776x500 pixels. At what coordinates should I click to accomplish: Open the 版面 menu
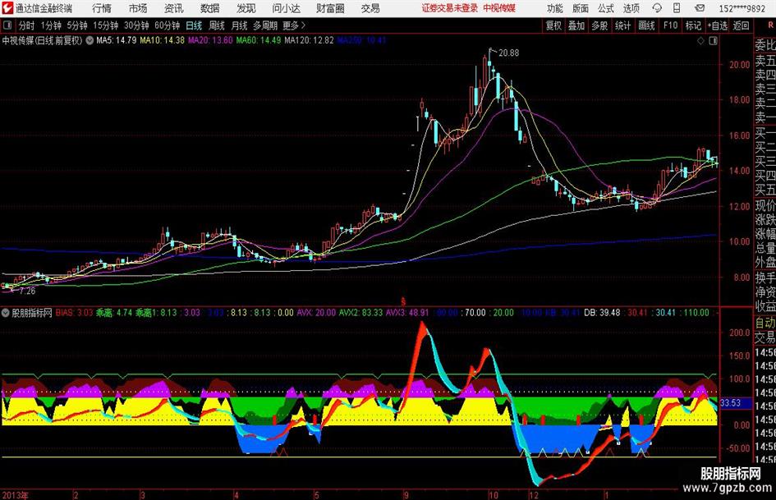pyautogui.click(x=581, y=8)
